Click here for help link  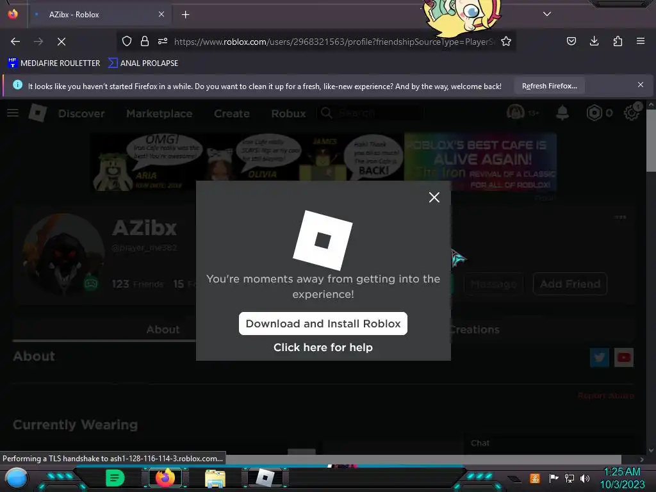tap(323, 347)
